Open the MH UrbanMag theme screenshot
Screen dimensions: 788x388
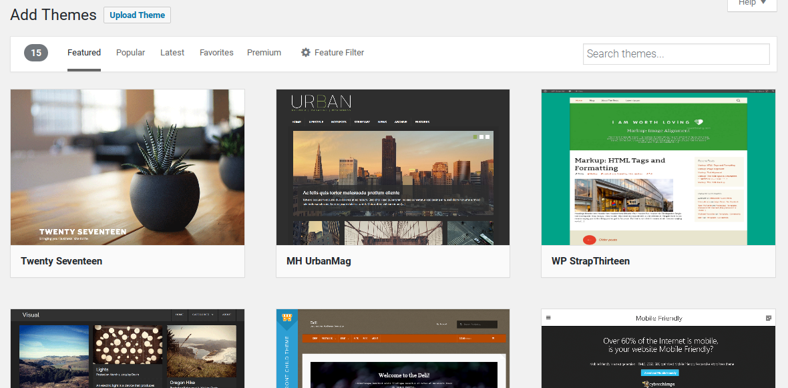point(393,168)
